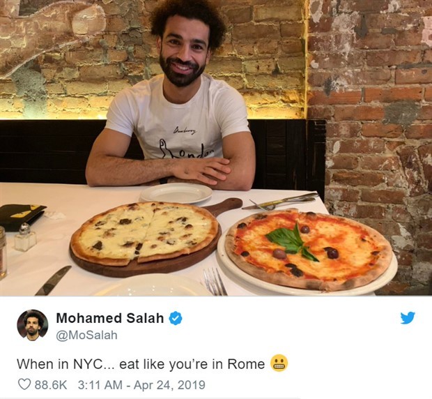
Task: Click the script logo on white t-shirt
Action: pyautogui.click(x=185, y=130)
